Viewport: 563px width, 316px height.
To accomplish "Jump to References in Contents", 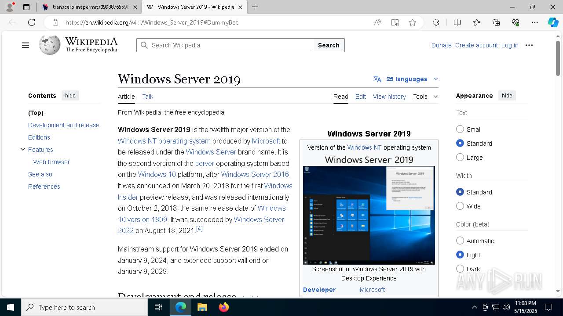I will (x=44, y=187).
